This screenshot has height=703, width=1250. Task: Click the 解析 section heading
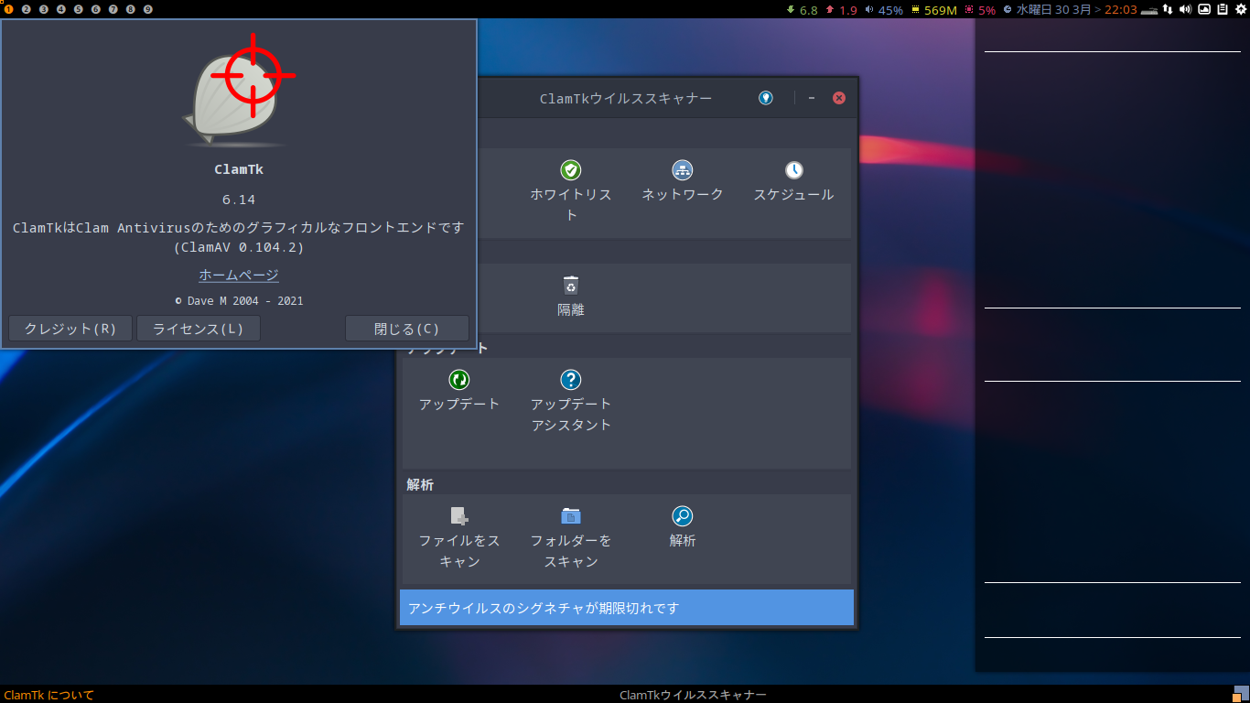(420, 484)
